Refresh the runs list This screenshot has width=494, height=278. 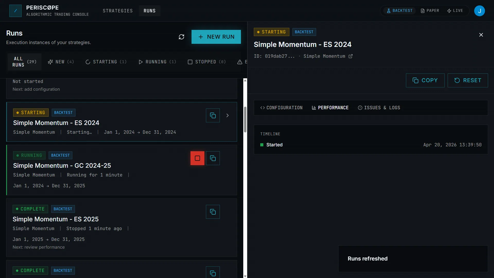coord(181,37)
